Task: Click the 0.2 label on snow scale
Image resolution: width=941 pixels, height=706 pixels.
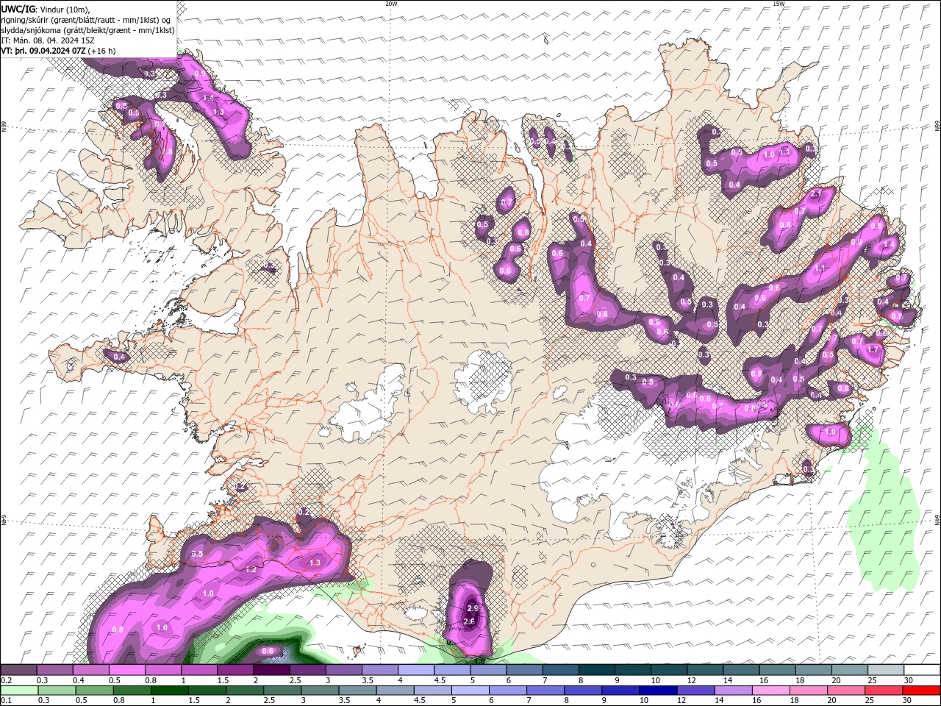Action: tap(6, 680)
